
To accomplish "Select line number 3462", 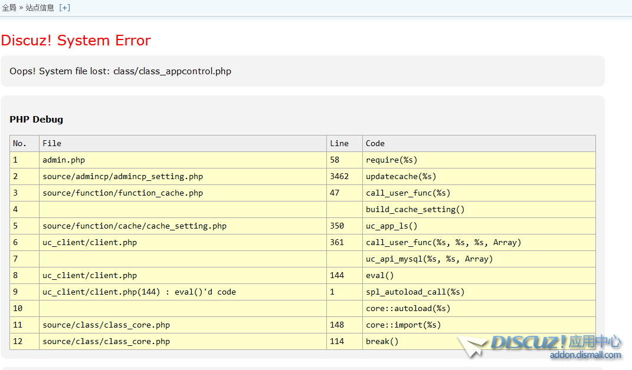I will (345, 176).
